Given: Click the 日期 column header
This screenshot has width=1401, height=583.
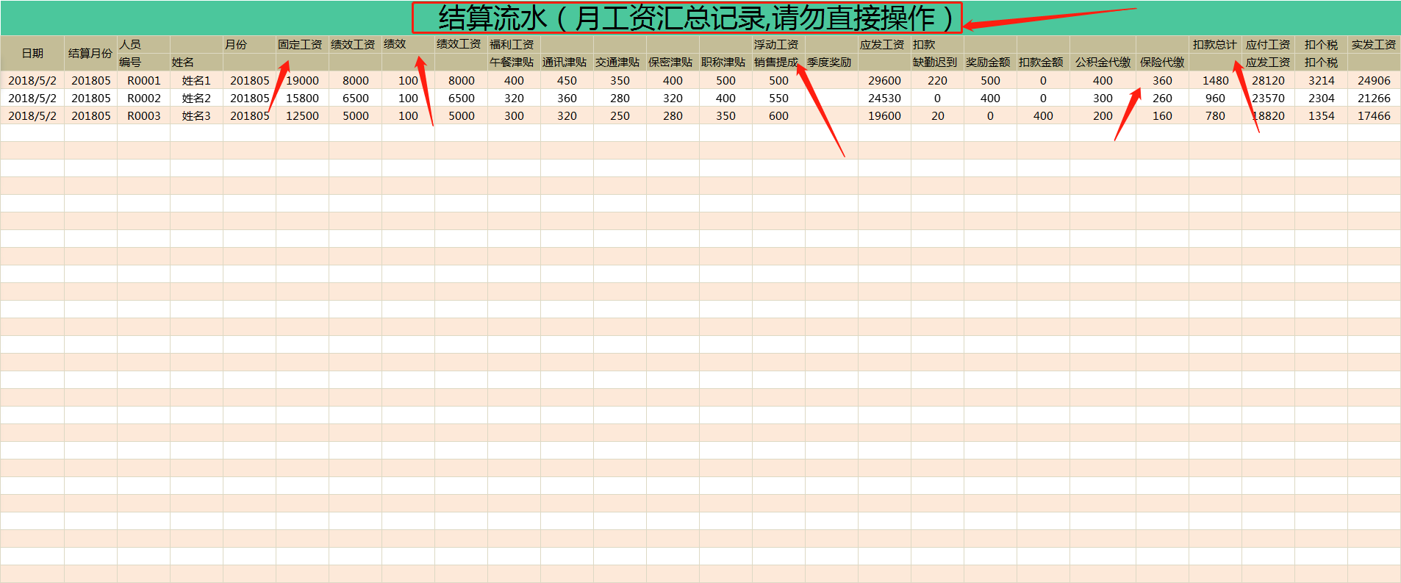Looking at the screenshot, I should click(x=32, y=54).
